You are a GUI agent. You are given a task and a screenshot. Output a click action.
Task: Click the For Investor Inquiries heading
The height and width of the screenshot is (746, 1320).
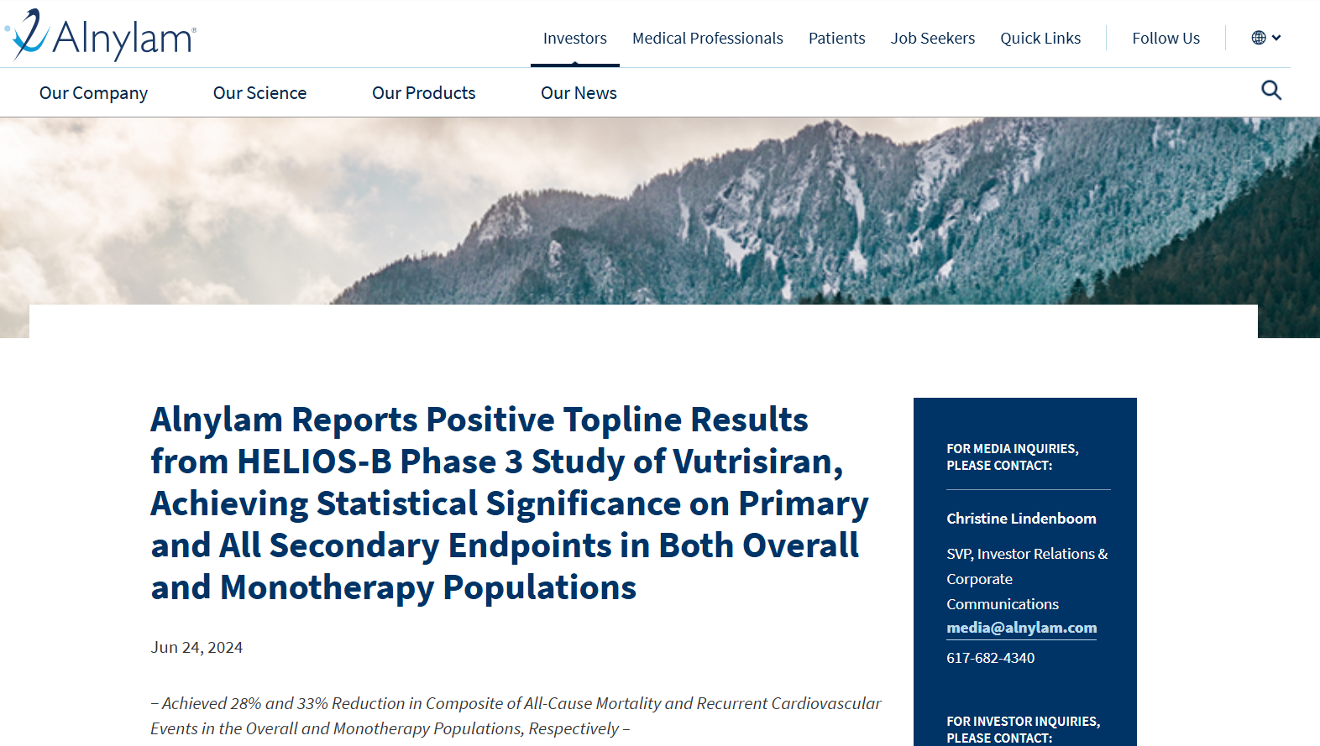pyautogui.click(x=1023, y=729)
